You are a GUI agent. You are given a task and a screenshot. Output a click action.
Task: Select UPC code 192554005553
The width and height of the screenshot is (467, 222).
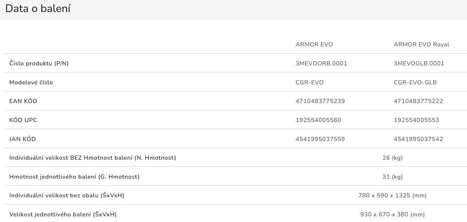(417, 120)
